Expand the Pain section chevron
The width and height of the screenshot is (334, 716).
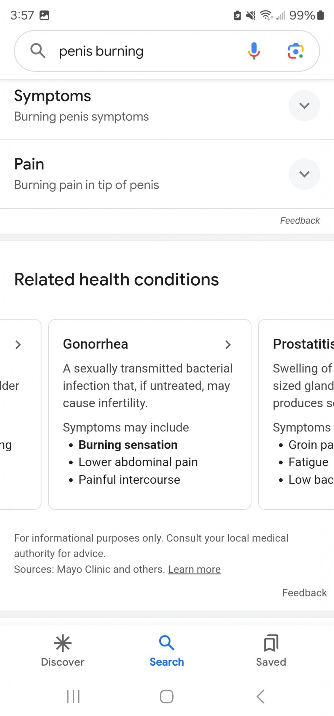pyautogui.click(x=304, y=174)
